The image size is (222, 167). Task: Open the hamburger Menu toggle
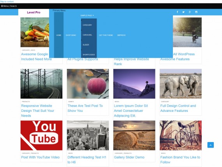(x=5, y=6)
